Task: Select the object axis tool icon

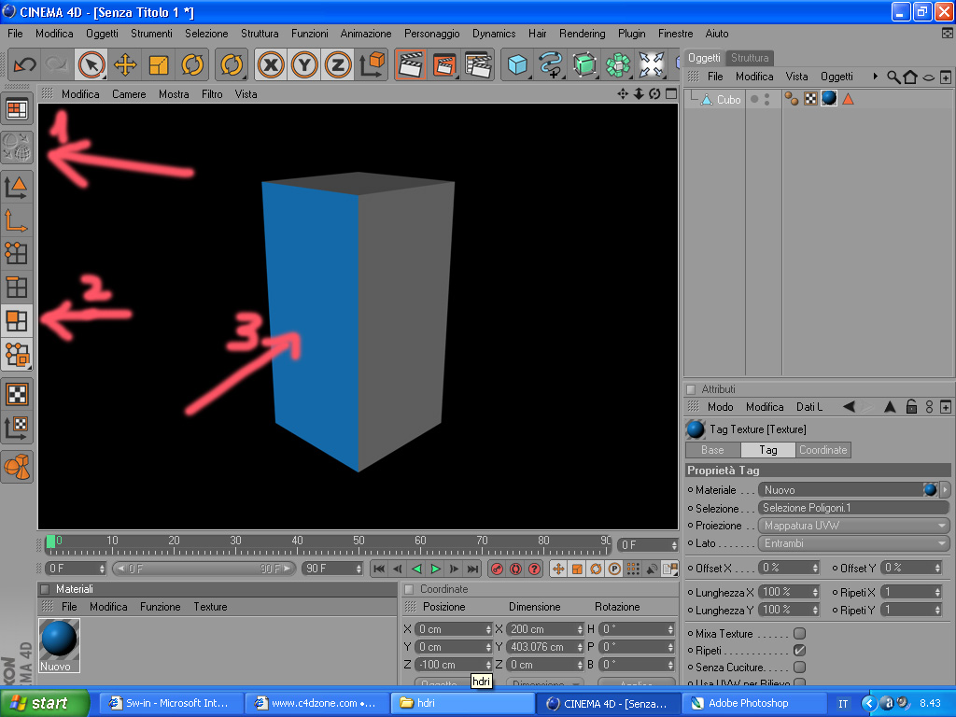Action: point(17,220)
